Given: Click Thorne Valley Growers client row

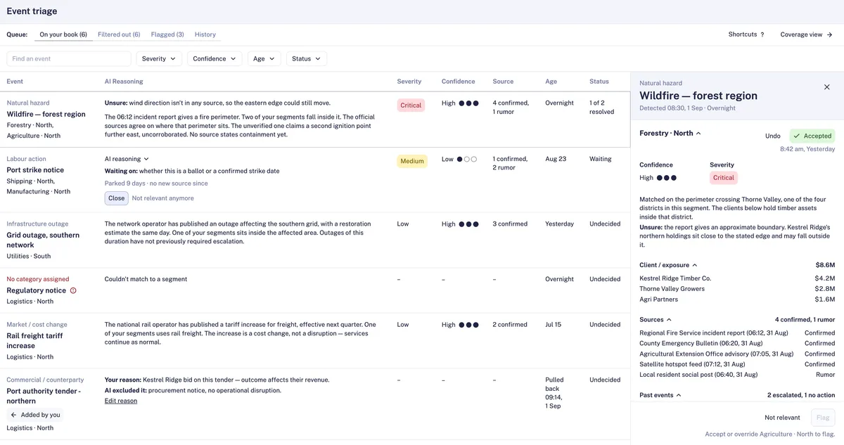Looking at the screenshot, I should click(x=737, y=289).
